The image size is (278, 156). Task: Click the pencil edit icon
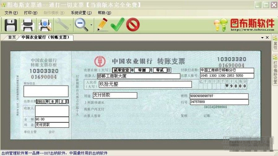pyautogui.click(x=102, y=25)
